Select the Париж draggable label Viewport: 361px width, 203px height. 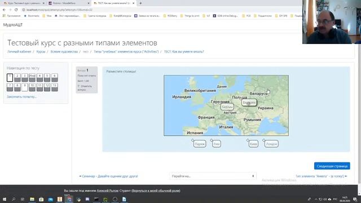pos(200,144)
